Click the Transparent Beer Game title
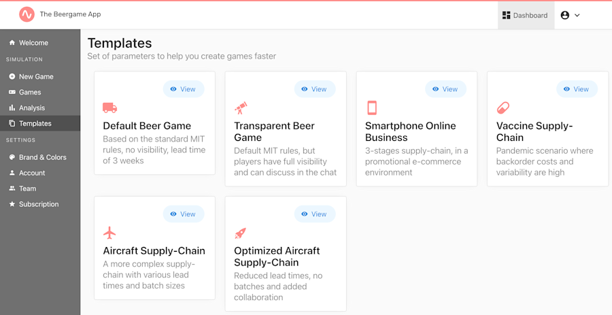 [x=274, y=131]
